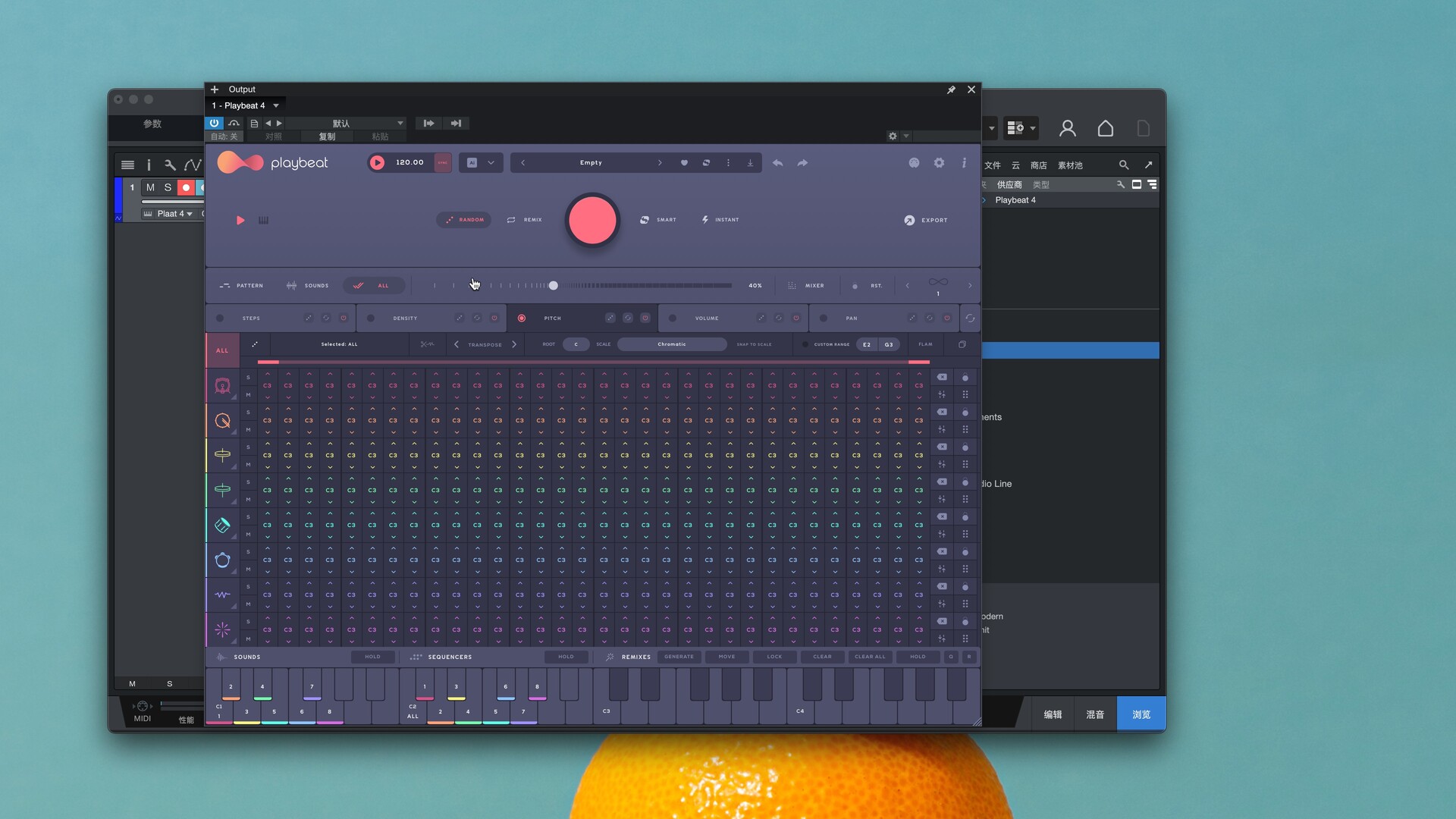Select the snare drum track icon
Viewport: 1456px width, 819px height.
tap(222, 421)
